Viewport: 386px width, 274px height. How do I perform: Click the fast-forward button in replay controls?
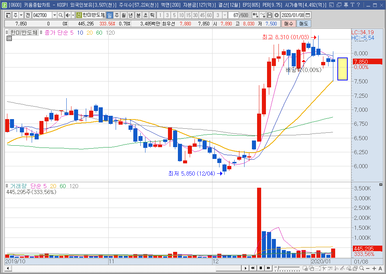(x=268, y=268)
